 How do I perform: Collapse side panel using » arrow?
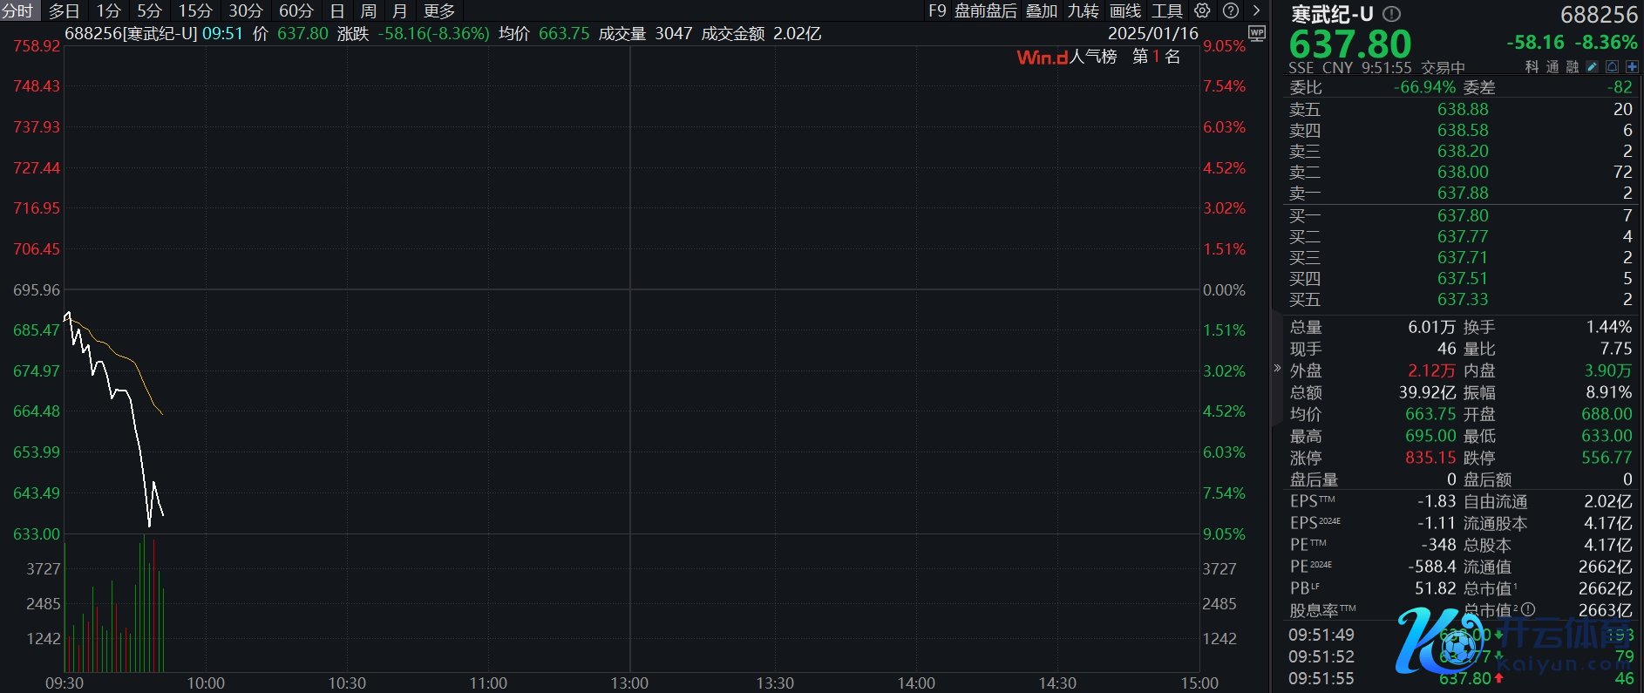point(1277,368)
